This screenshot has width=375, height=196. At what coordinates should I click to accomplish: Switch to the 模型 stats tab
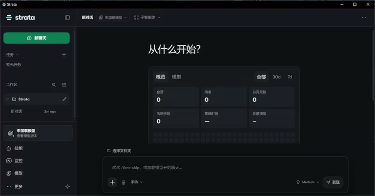click(176, 77)
